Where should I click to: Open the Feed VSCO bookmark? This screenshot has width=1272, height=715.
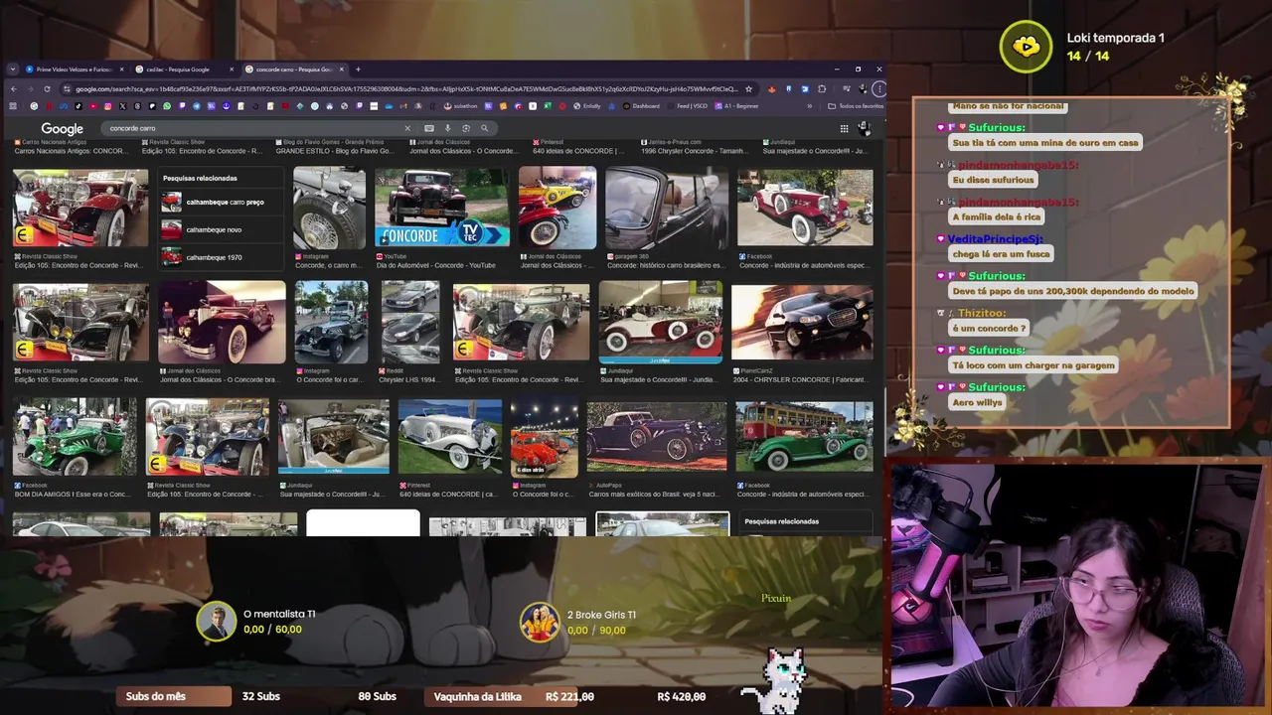point(690,106)
